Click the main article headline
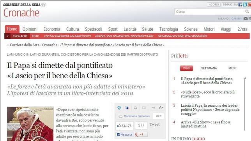 (x=60, y=70)
